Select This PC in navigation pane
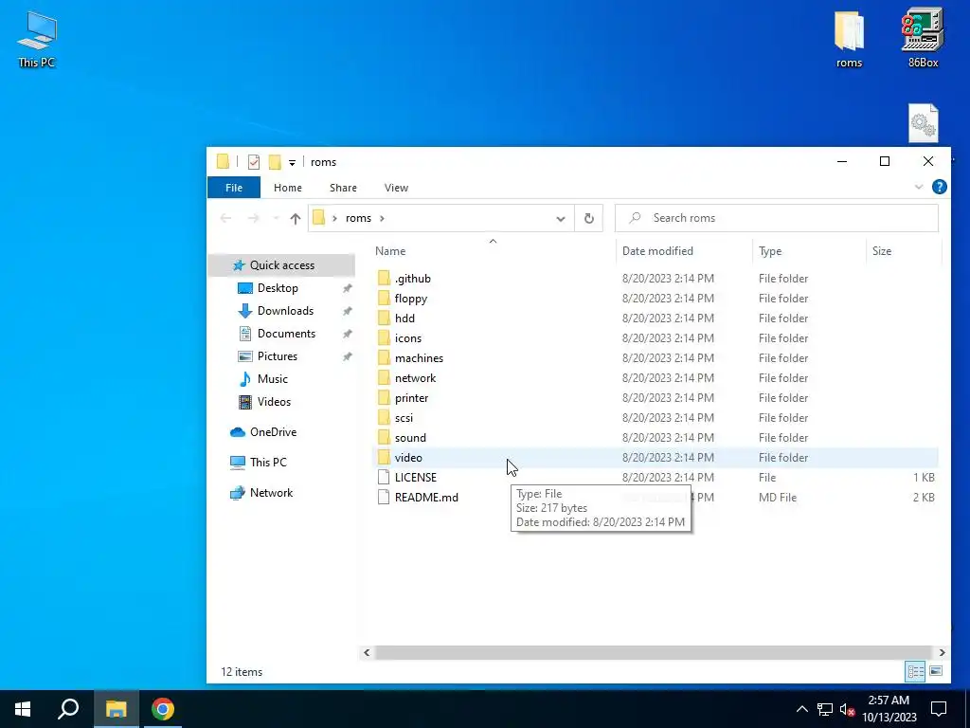 (x=268, y=463)
